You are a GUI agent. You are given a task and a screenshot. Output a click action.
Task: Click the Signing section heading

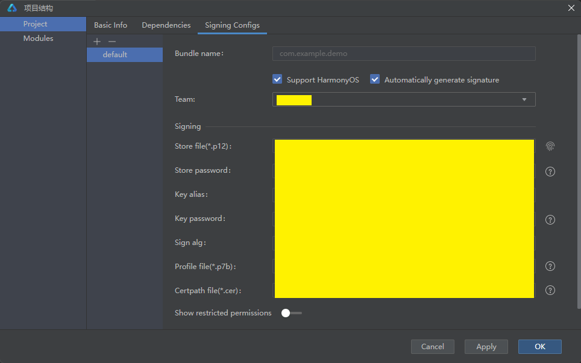coord(187,126)
